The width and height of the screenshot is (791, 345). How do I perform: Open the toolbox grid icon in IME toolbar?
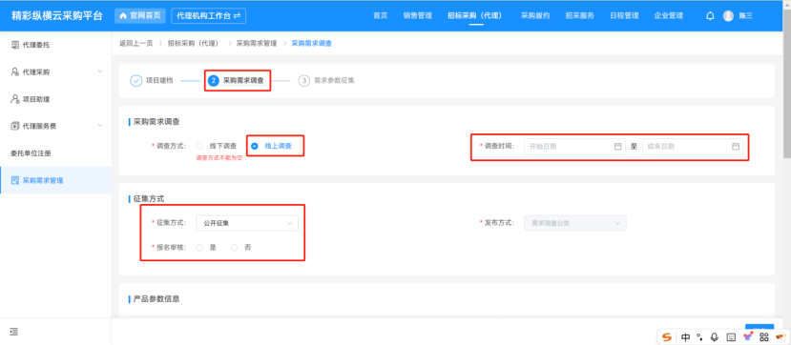(x=763, y=337)
